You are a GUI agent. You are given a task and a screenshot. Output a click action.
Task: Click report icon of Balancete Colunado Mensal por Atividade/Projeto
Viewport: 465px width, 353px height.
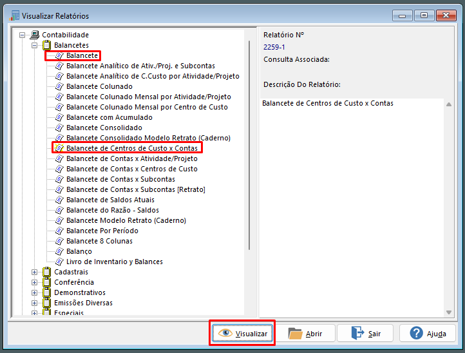coord(59,97)
